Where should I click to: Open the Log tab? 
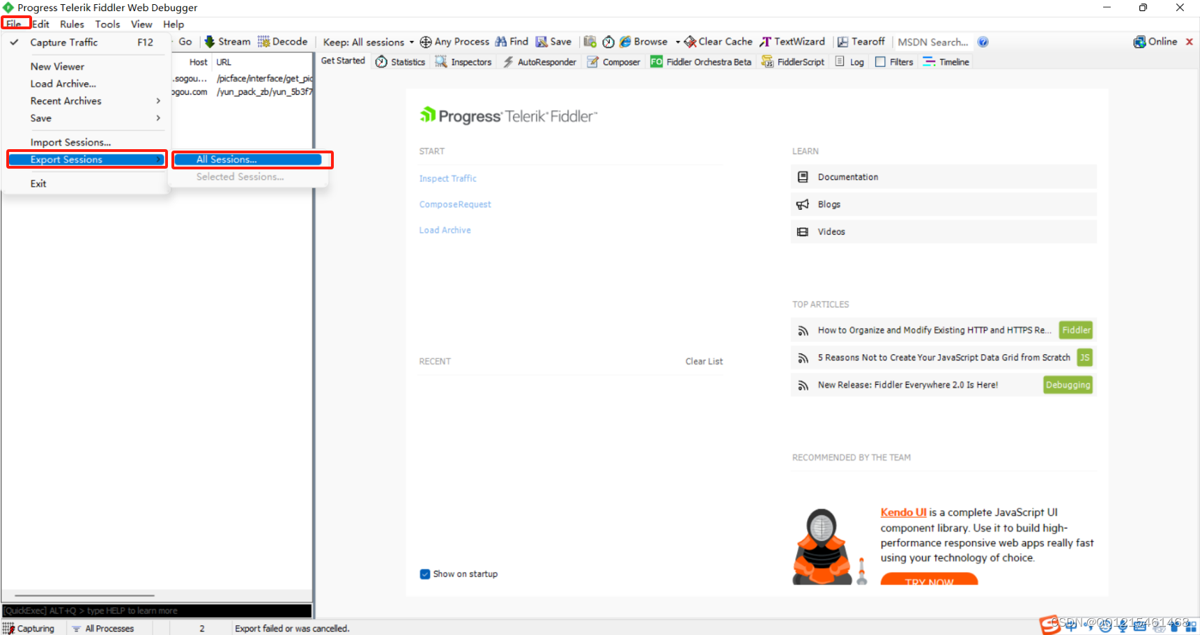(x=849, y=61)
